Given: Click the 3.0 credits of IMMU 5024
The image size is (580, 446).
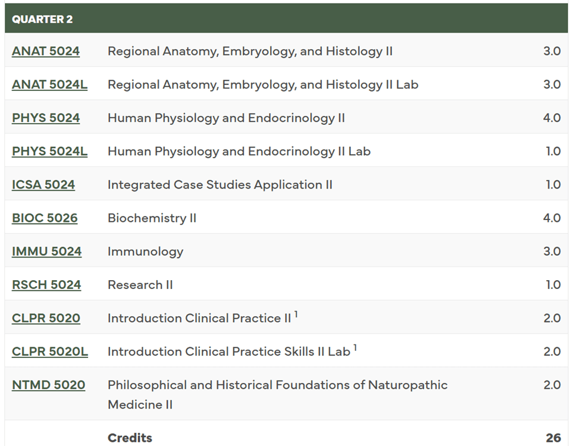Looking at the screenshot, I should [552, 251].
